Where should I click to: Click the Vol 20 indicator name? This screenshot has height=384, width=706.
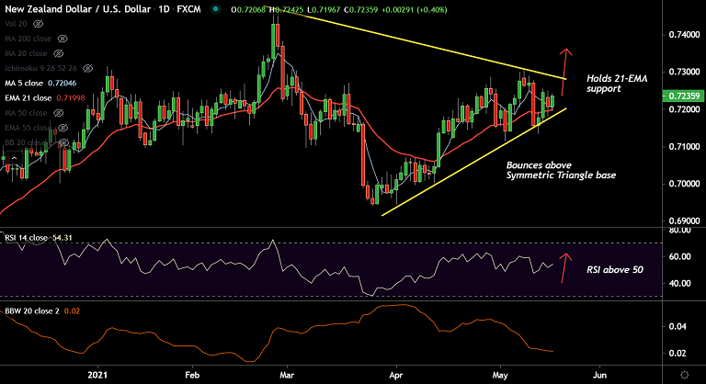click(x=17, y=23)
